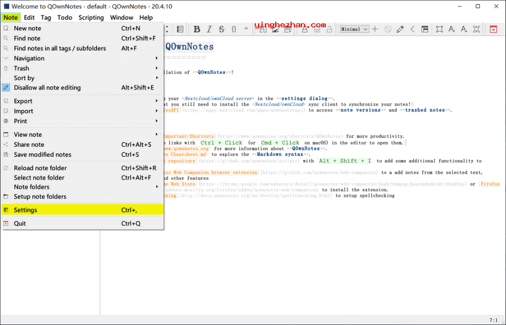Choose Share note from the menu
This screenshot has height=325, width=506.
82,145
